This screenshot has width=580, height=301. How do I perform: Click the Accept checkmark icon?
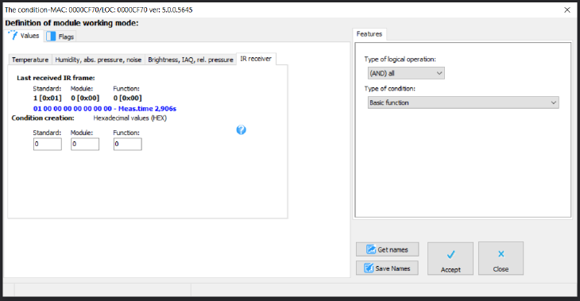[450, 254]
